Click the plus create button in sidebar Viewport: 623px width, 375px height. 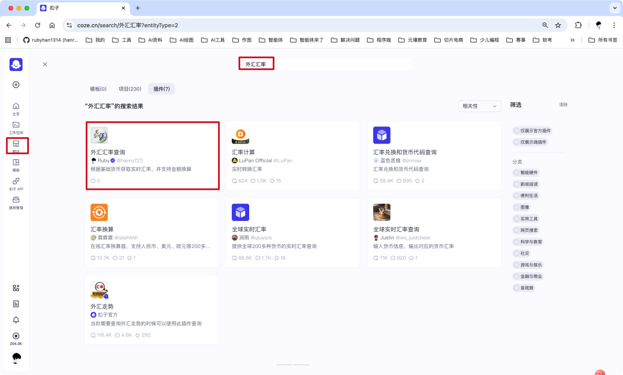(x=16, y=85)
